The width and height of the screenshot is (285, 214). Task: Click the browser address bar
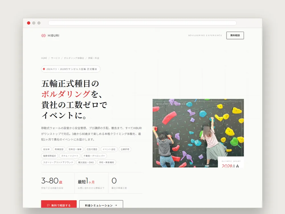(x=142, y=23)
